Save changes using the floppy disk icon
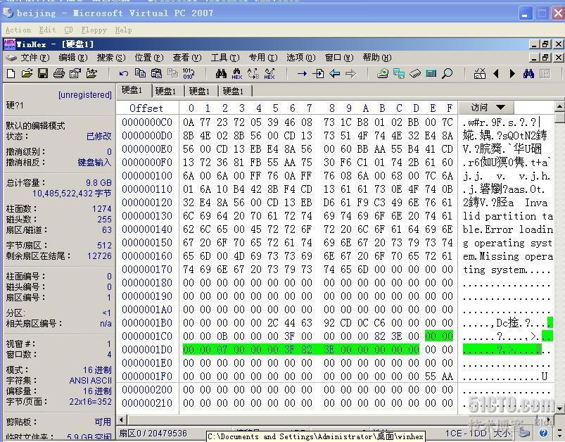The height and width of the screenshot is (442, 565). point(43,74)
